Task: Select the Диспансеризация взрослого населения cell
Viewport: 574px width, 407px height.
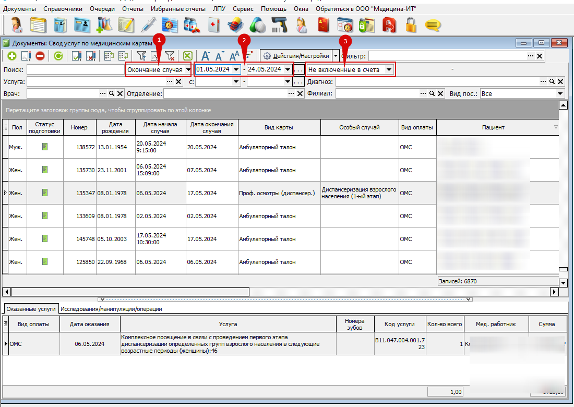Action: (x=360, y=193)
